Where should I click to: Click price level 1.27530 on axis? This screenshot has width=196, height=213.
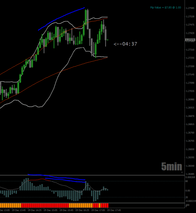tap(190, 17)
